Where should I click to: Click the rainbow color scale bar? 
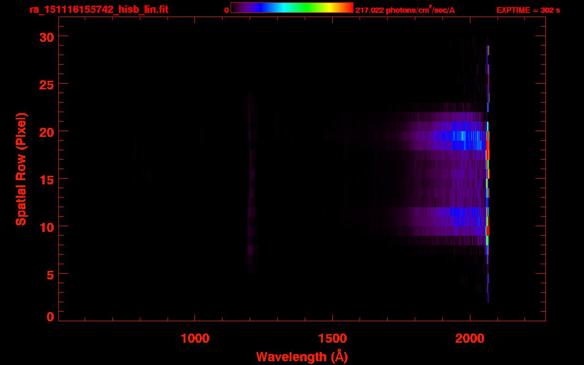tap(292, 8)
